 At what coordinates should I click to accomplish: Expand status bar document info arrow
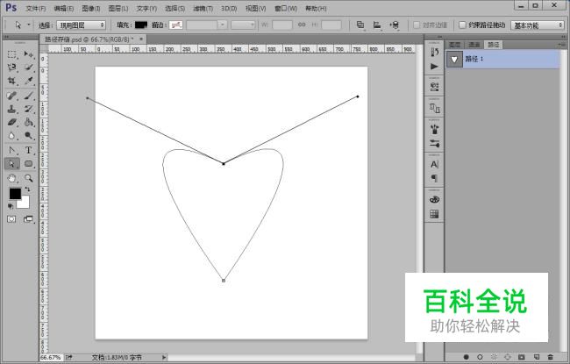164,358
